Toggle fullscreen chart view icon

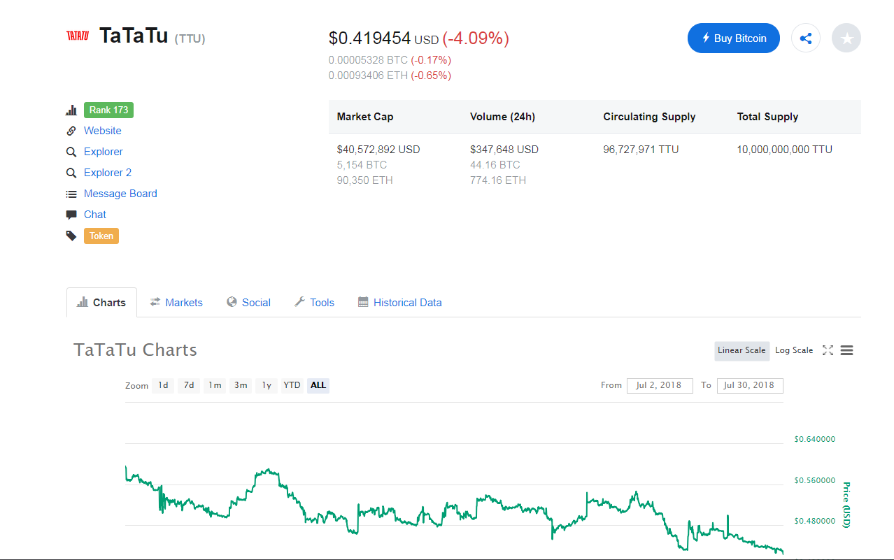tap(828, 350)
